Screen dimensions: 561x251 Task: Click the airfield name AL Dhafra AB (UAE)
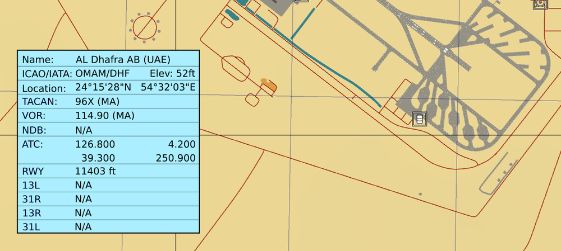tap(123, 59)
